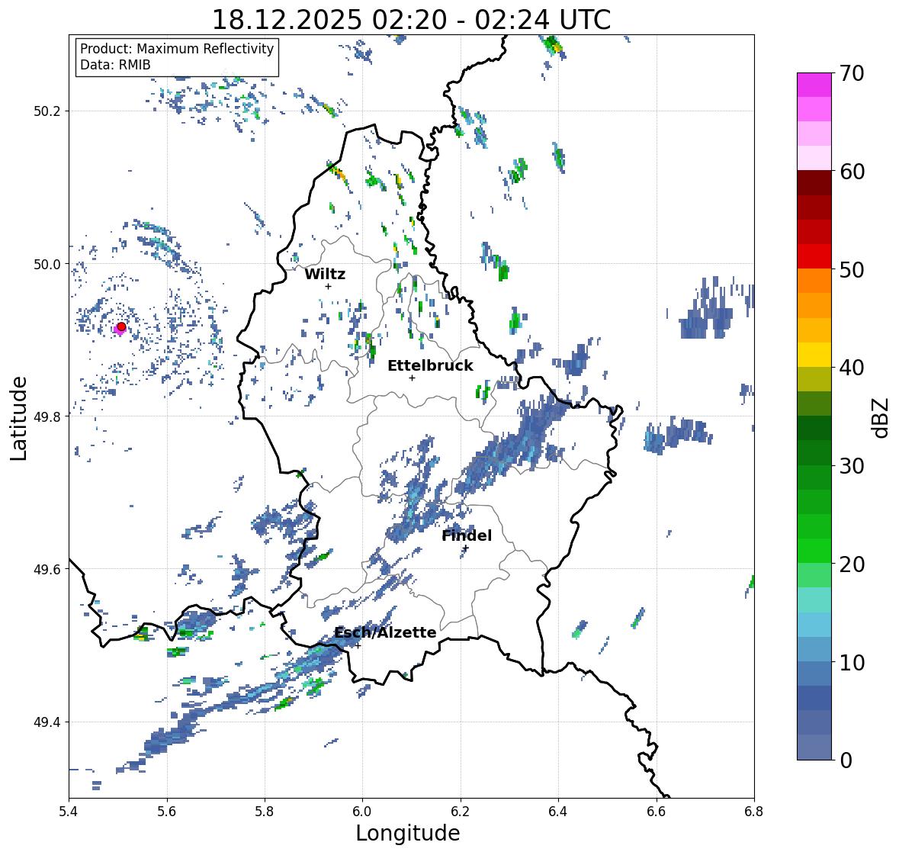Click the bright green band near 20 dBZ
The image size is (899, 852).
[x=814, y=551]
